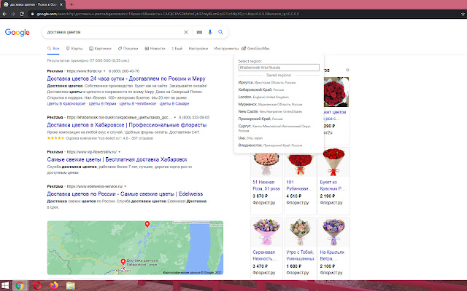The width and height of the screenshot is (467, 291).
Task: Select saved region Приморский Край
Action: [x=260, y=119]
